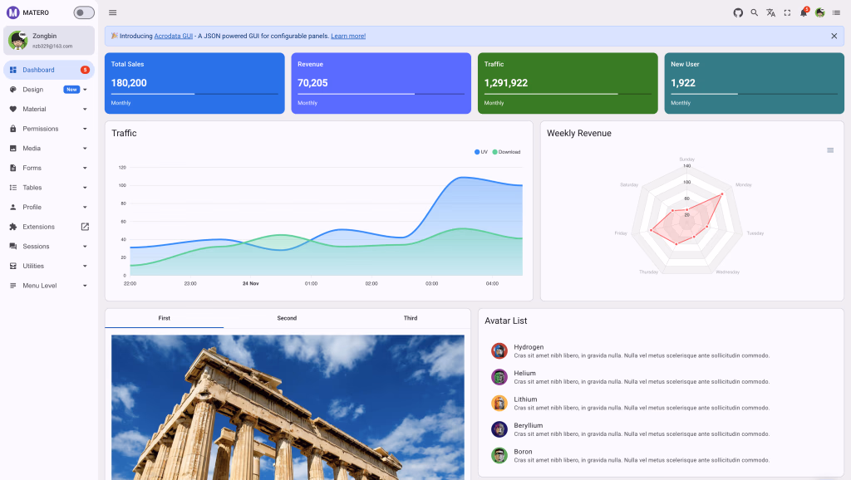Viewport: 851px width, 480px height.
Task: Open the Acrodata GUI link in the banner
Action: (x=173, y=35)
